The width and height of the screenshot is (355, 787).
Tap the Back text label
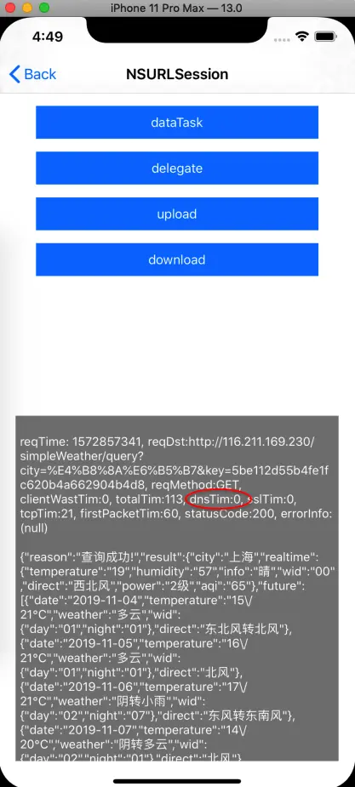[40, 74]
